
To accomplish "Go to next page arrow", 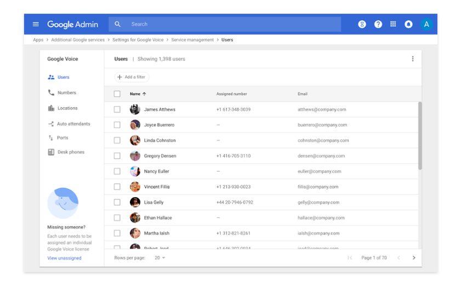I will point(414,257).
